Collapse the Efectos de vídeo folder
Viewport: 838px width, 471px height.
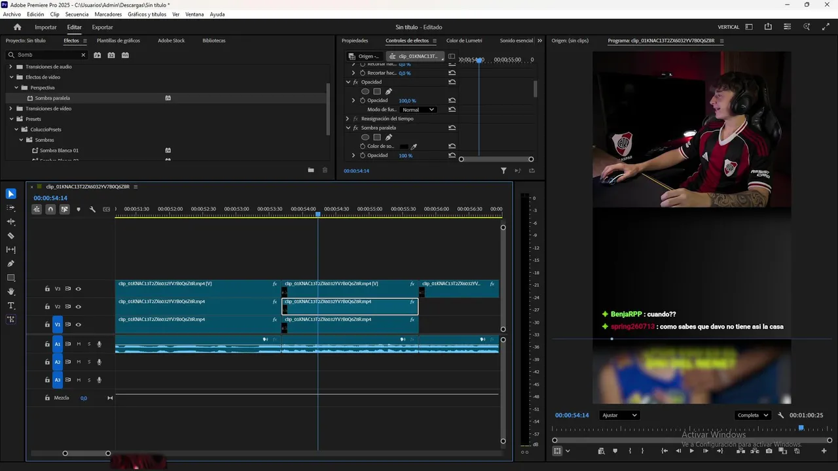[x=11, y=77]
